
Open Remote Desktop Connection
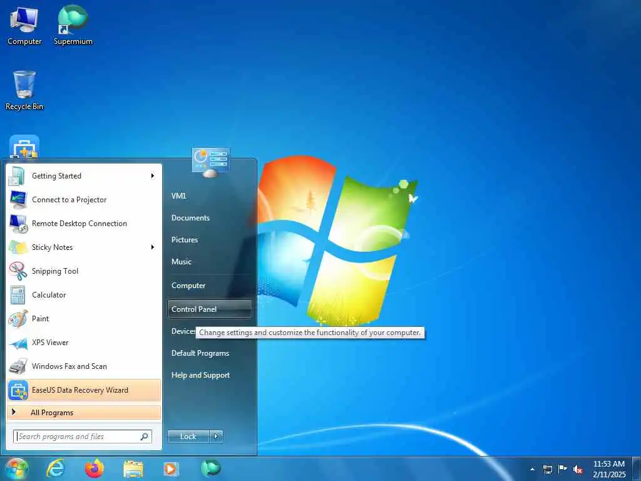tap(84, 224)
